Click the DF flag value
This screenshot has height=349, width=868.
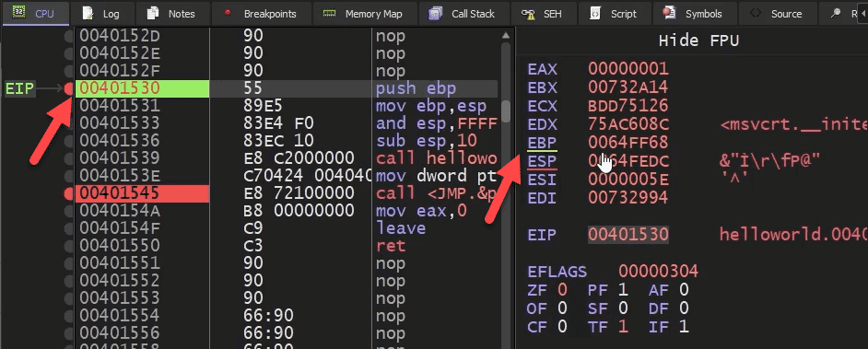click(x=684, y=308)
